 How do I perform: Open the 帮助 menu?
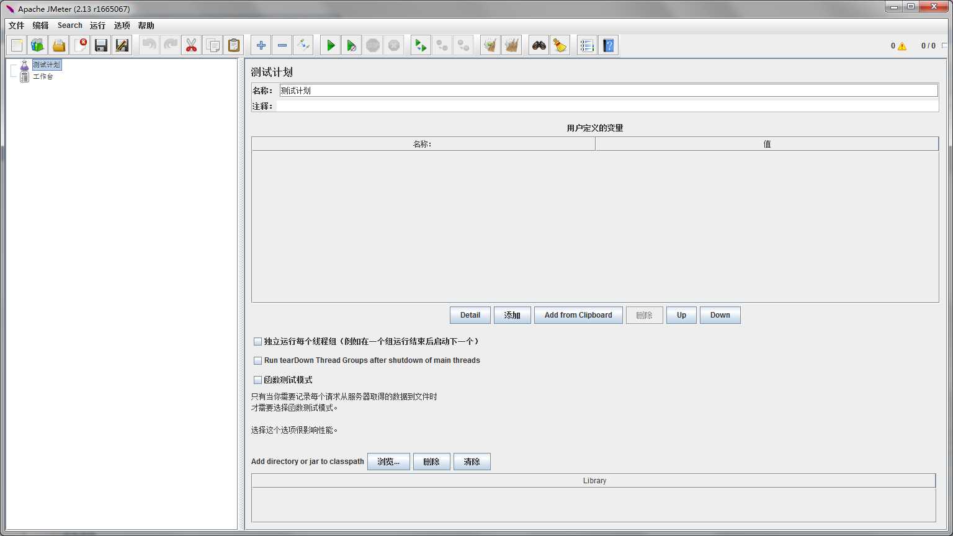pyautogui.click(x=146, y=25)
